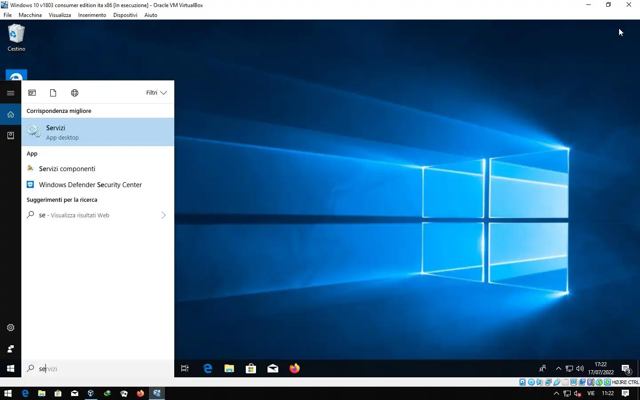
Task: Open the feedback icon in search sidebar
Action: [11, 349]
